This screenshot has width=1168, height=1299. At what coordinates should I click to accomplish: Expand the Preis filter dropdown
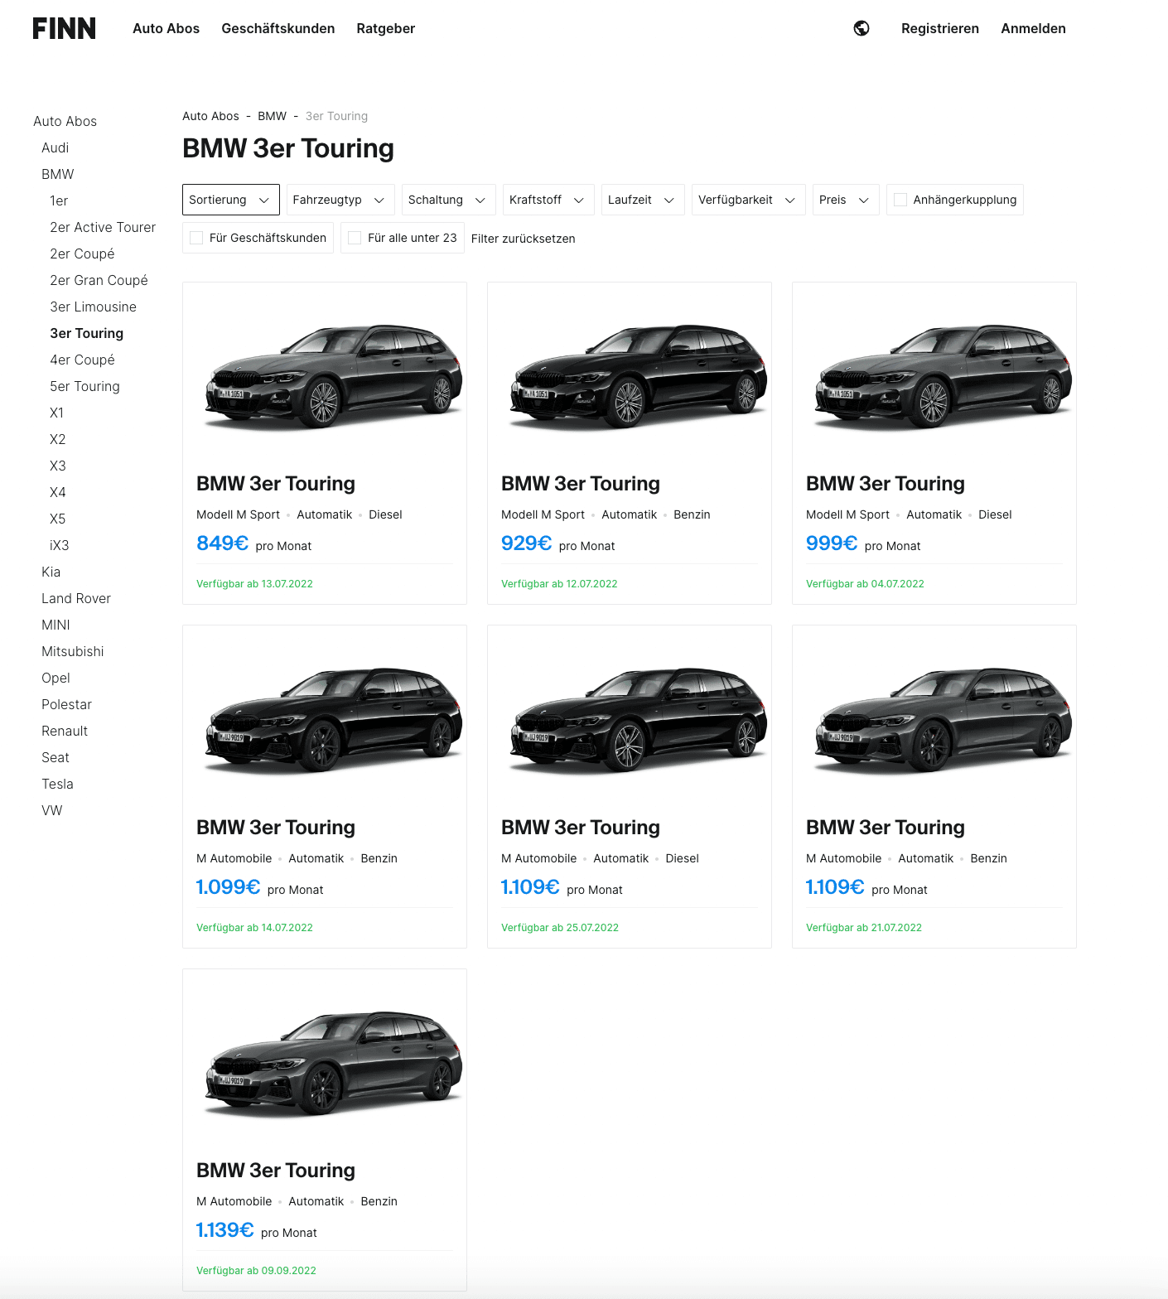click(x=846, y=200)
